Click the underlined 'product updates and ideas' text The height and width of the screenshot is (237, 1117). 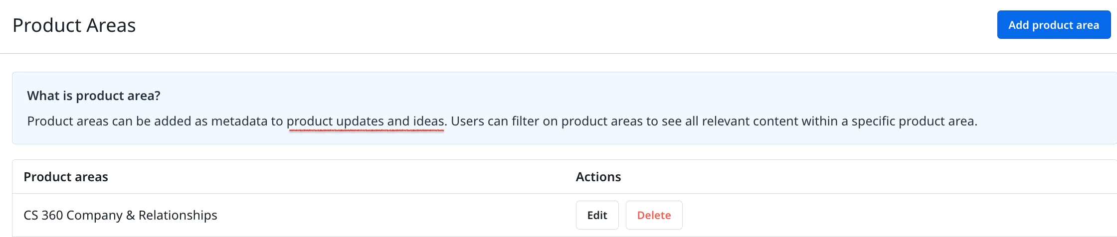(365, 121)
